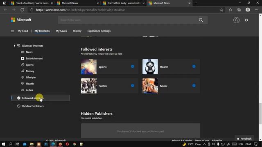Viewport: 262px width, 147px height.
Task: Open Firefox from the taskbar
Action: tap(60, 144)
